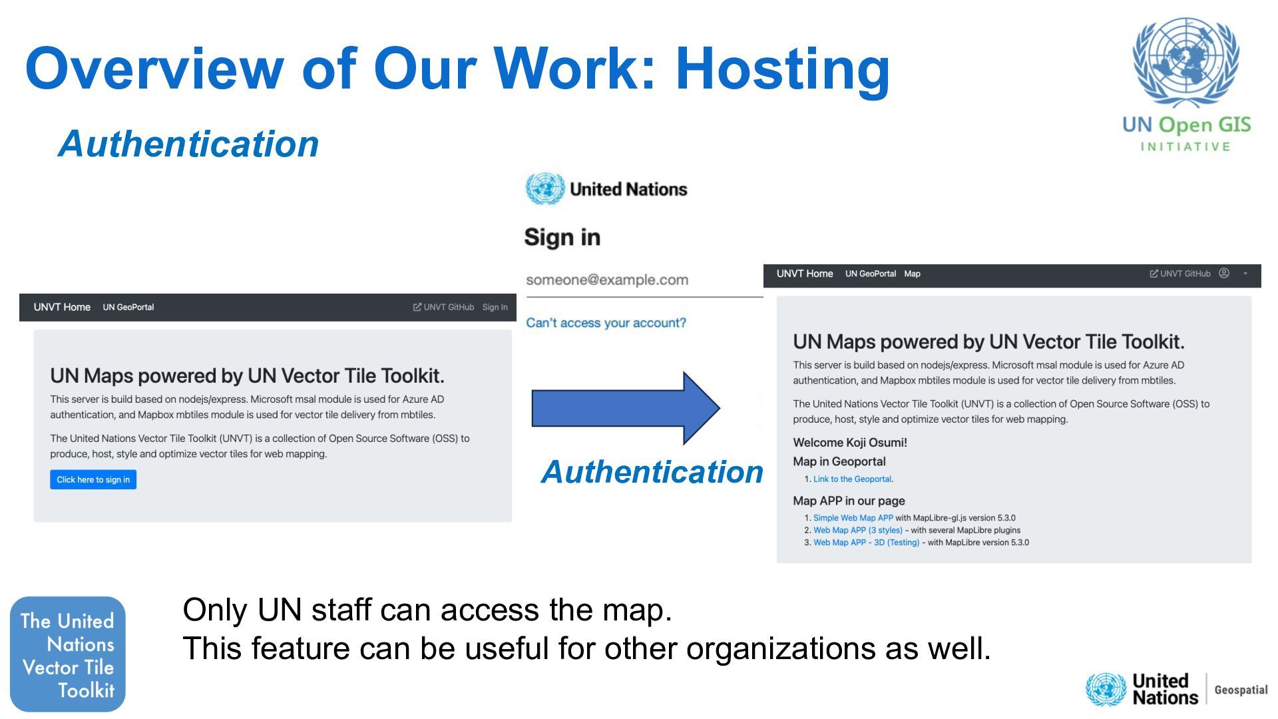Click Sign In in left navbar
This screenshot has width=1278, height=719.
(x=495, y=307)
